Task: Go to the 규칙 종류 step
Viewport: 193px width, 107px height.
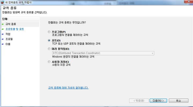Action: point(11,24)
